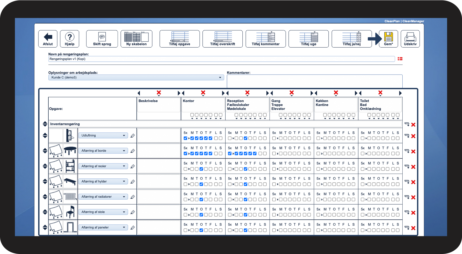Click the Gem save icon
This screenshot has height=254, width=462.
point(389,37)
